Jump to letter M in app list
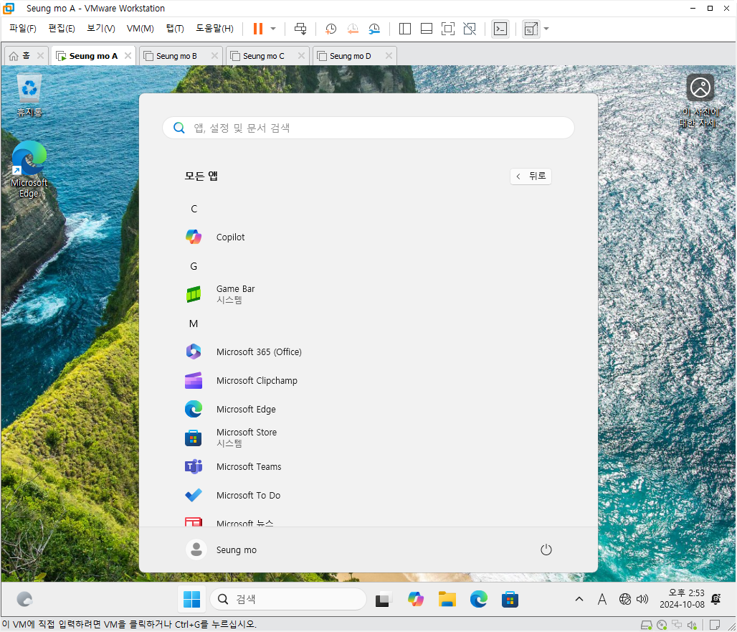 pyautogui.click(x=194, y=324)
